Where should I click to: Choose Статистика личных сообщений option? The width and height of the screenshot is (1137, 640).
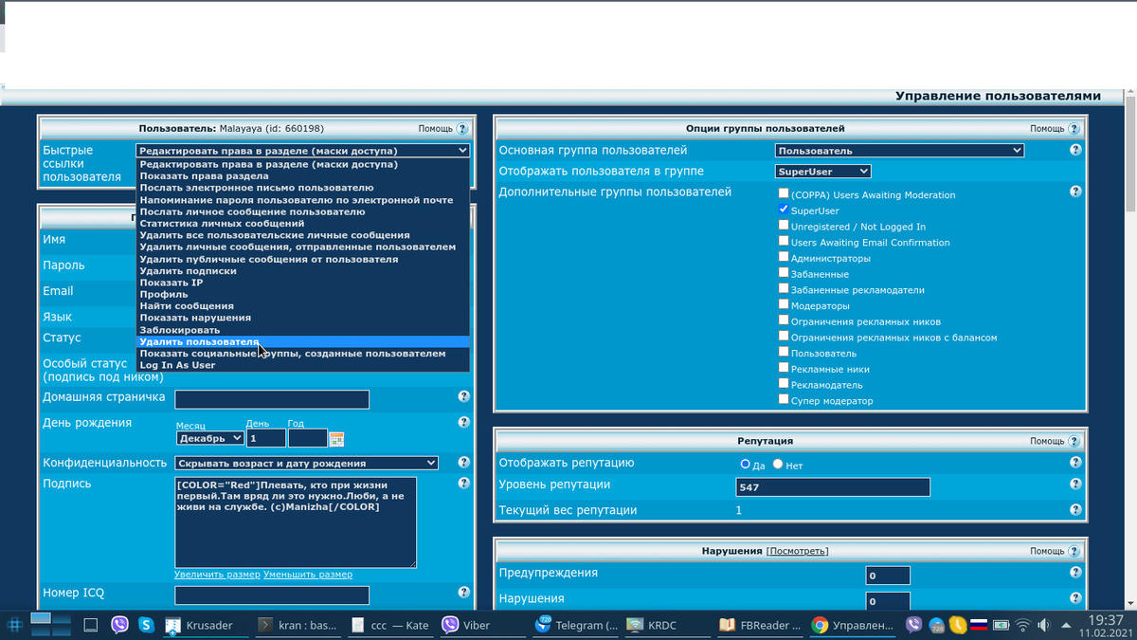click(303, 224)
